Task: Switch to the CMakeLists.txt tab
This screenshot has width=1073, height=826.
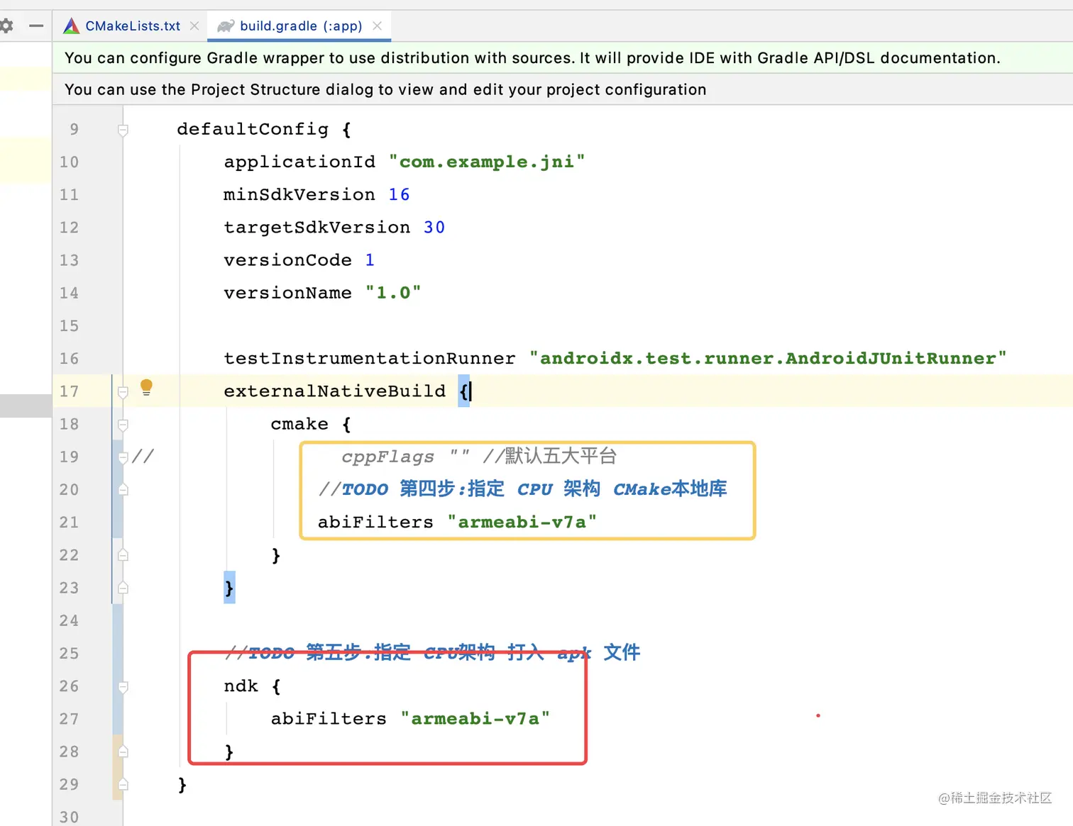Action: (133, 26)
